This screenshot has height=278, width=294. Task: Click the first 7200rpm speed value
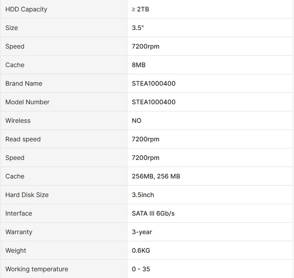point(145,46)
